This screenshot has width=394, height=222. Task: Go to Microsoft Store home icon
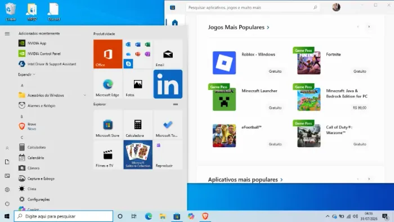point(175,23)
